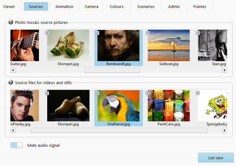Uncheck the Rembrandt.jpg checkbox
Image resolution: width=236 pixels, height=166 pixels.
97,33
